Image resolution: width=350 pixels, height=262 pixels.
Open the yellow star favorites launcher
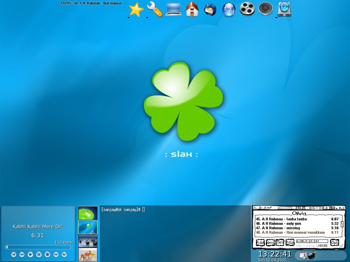click(x=136, y=9)
